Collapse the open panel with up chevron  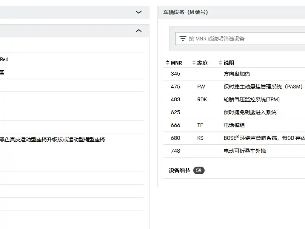[139, 31]
